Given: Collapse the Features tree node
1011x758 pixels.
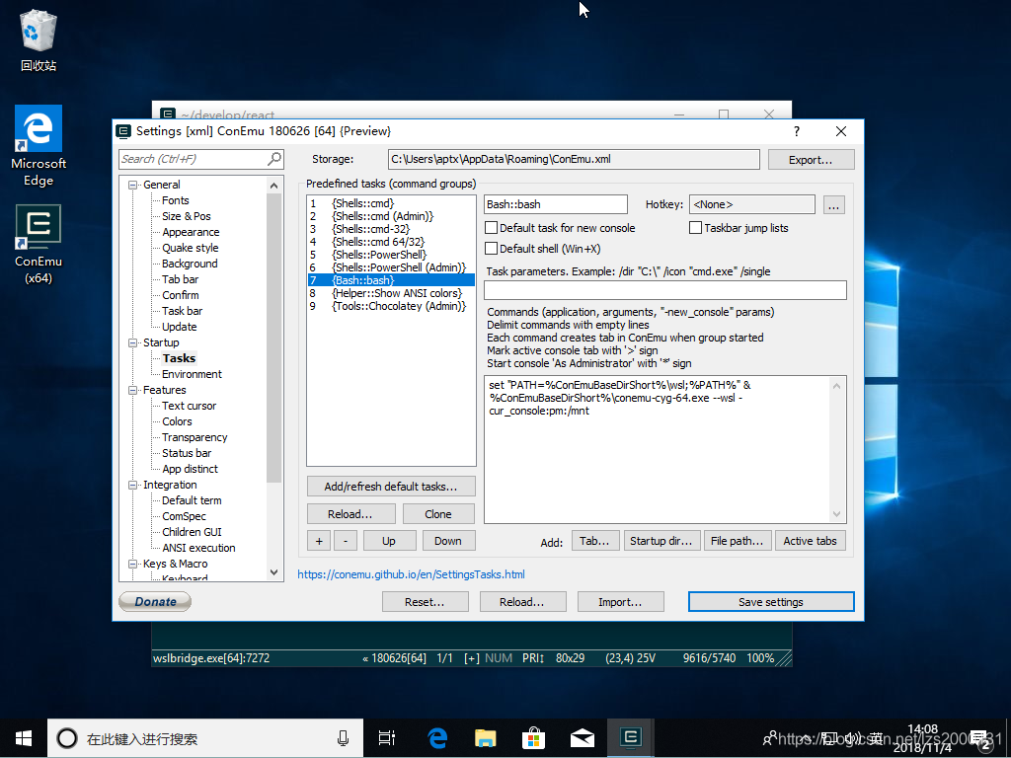Looking at the screenshot, I should click(133, 391).
